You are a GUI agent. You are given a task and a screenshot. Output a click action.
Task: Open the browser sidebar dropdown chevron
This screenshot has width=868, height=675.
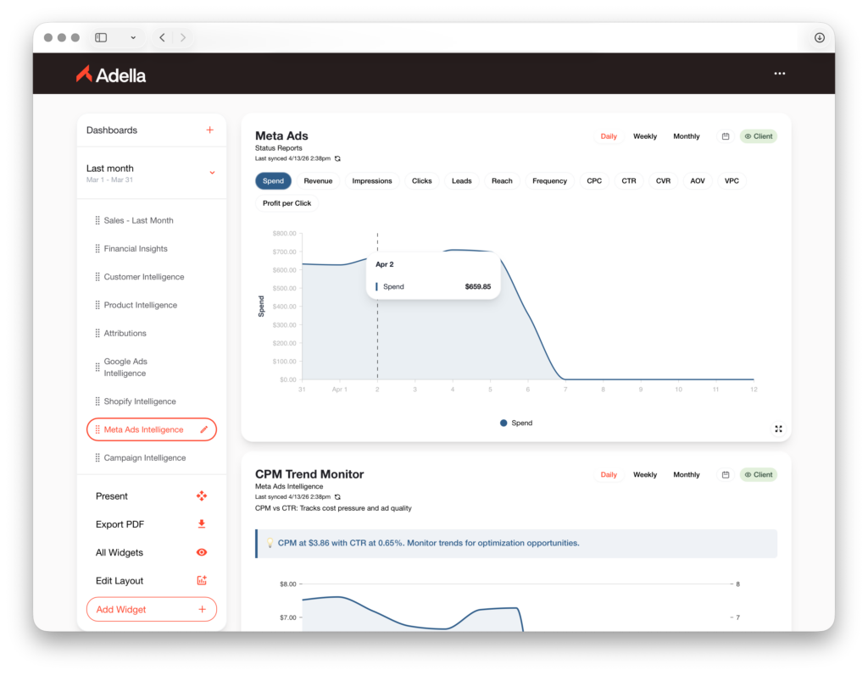[x=133, y=37]
